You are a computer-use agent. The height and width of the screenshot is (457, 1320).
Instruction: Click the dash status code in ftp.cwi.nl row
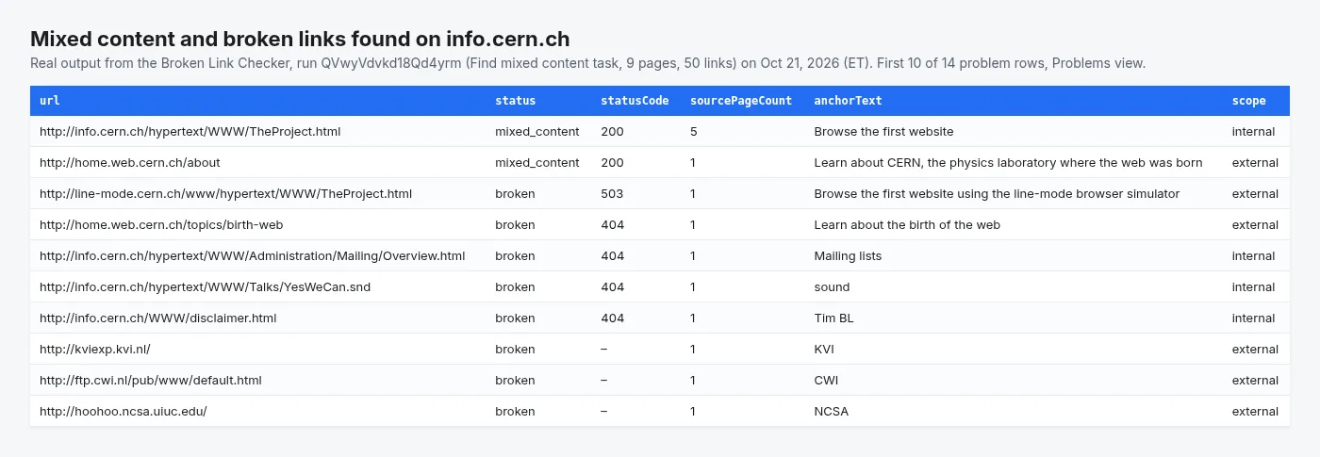click(x=604, y=381)
